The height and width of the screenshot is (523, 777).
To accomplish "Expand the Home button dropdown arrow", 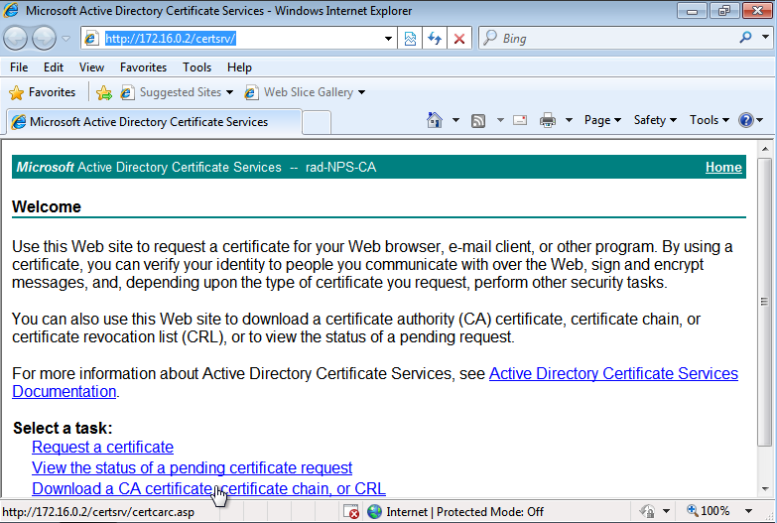I will tap(455, 120).
